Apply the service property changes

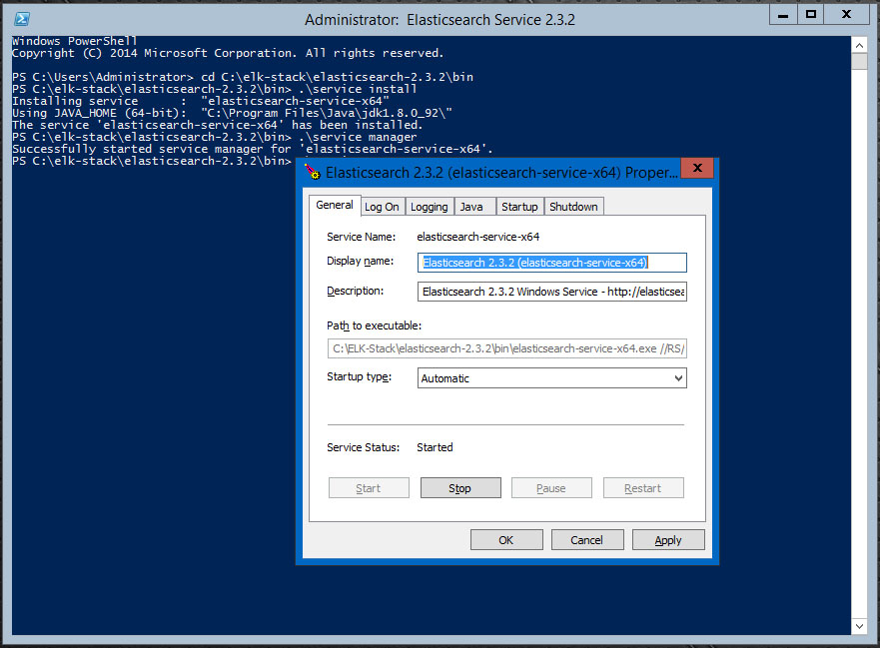[668, 540]
